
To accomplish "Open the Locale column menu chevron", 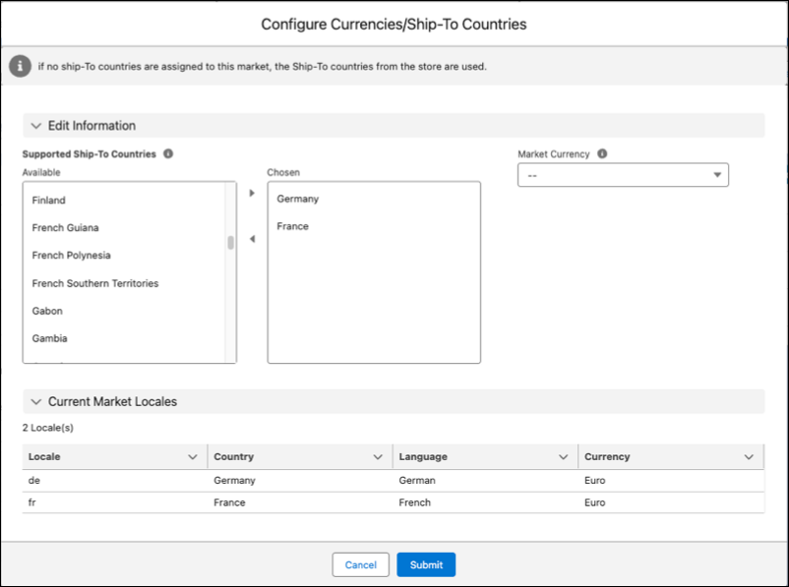I will point(192,457).
